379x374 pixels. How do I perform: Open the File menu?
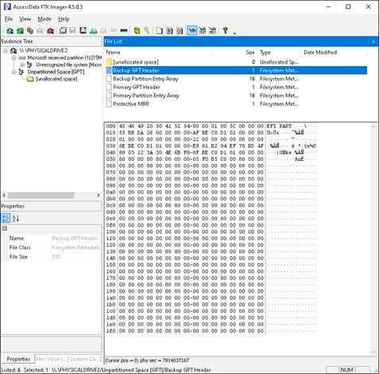[x=9, y=19]
